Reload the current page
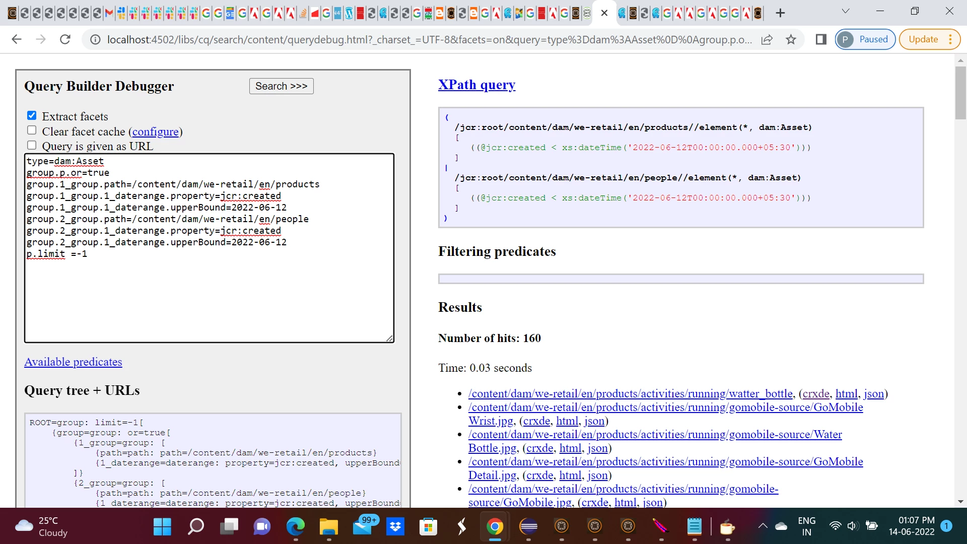Viewport: 967px width, 544px height. point(65,39)
